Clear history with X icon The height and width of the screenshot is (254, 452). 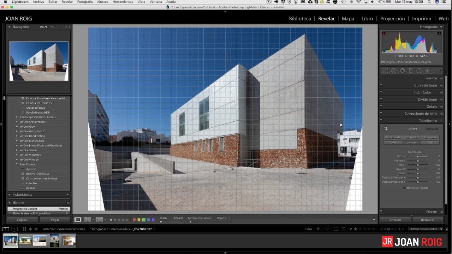[x=68, y=203]
